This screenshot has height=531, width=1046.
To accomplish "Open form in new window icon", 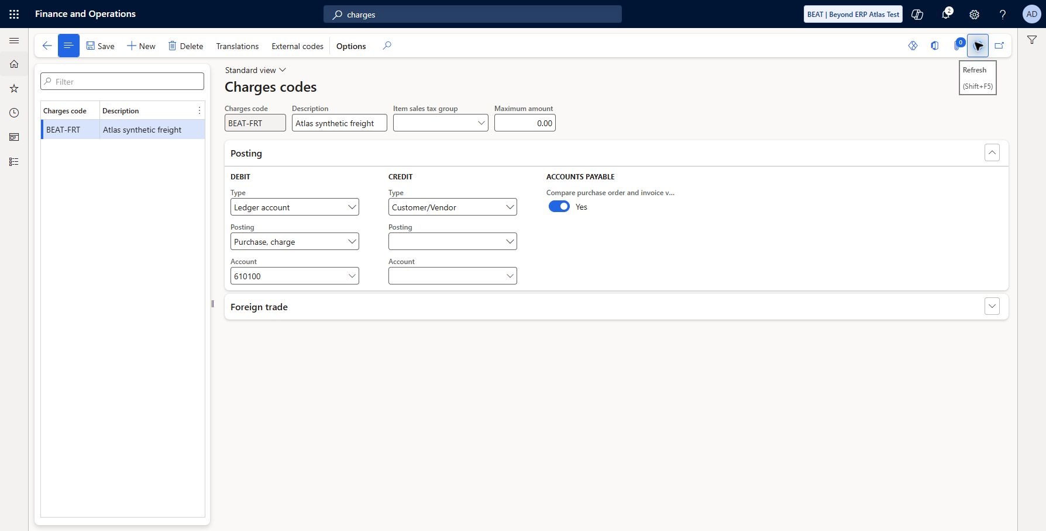I will pos(999,46).
